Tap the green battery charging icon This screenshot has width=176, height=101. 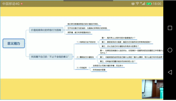pos(149,4)
